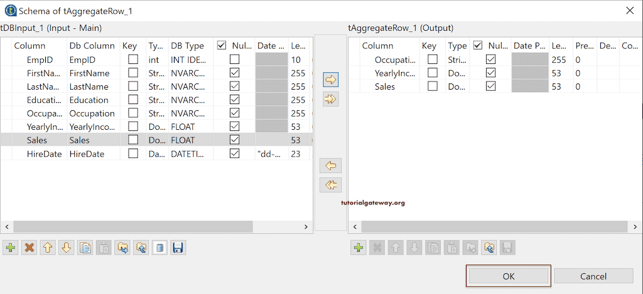The height and width of the screenshot is (294, 643).
Task: Click left scroll arrow of input table
Action: (6, 226)
